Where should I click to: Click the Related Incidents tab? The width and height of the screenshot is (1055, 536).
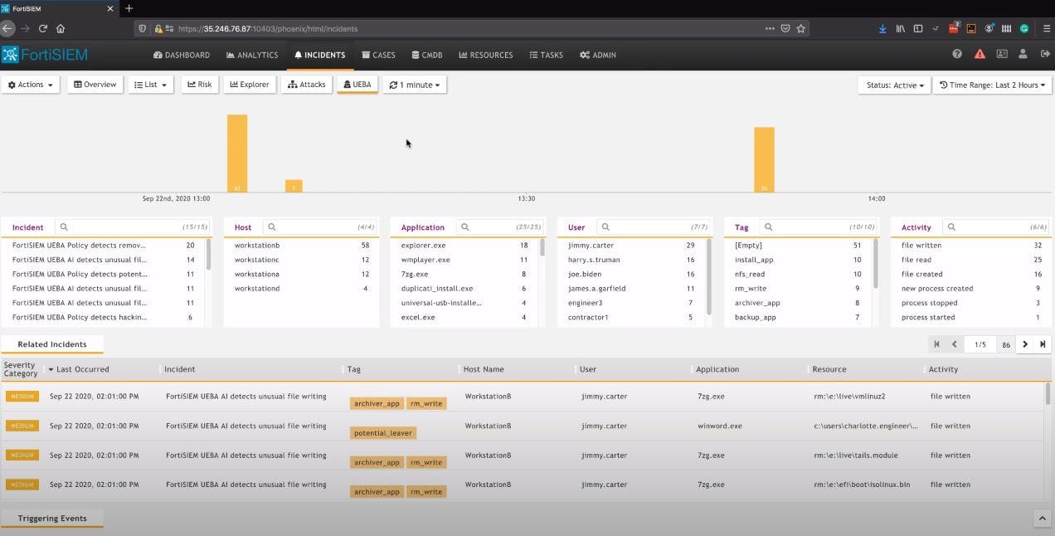click(52, 344)
